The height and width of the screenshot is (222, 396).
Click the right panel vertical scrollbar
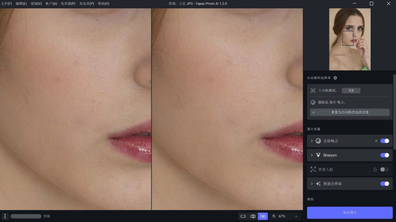(394, 112)
